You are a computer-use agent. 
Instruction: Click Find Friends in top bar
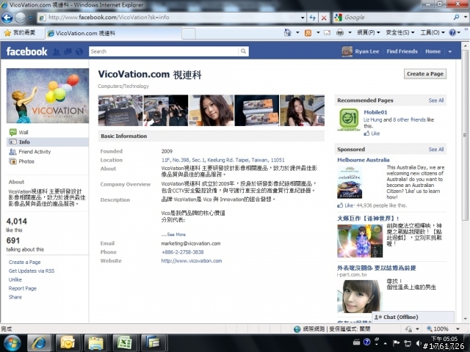402,51
